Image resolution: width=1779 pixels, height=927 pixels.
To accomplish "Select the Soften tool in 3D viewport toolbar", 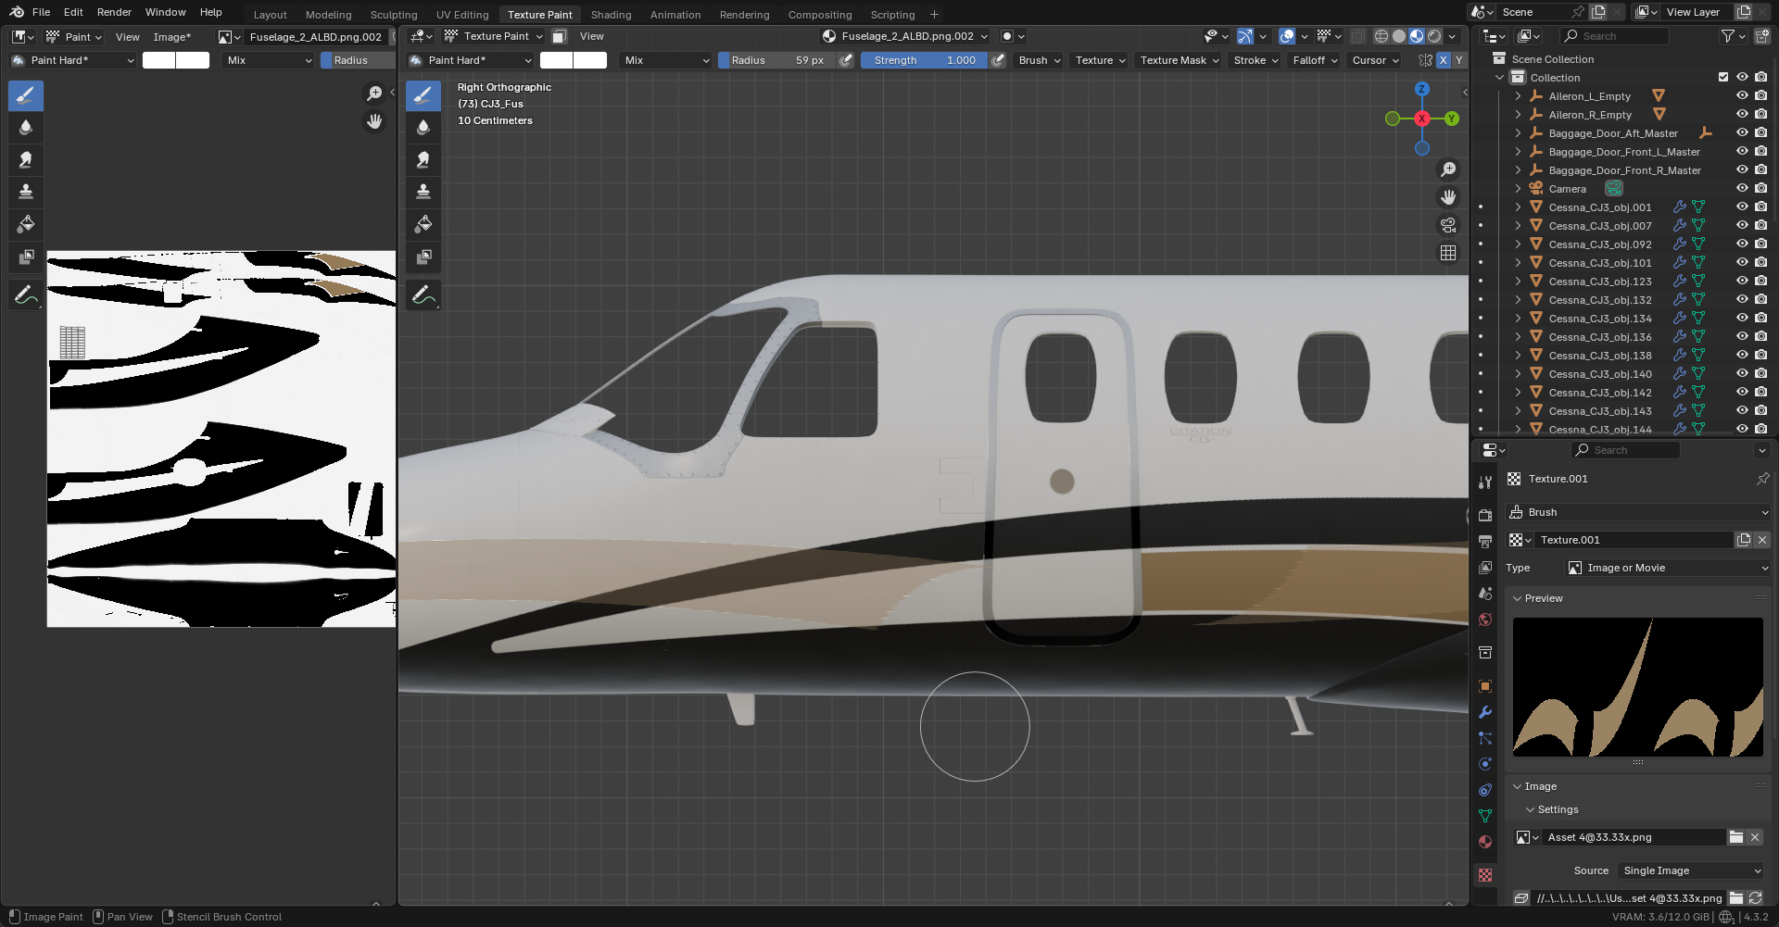I will [423, 127].
